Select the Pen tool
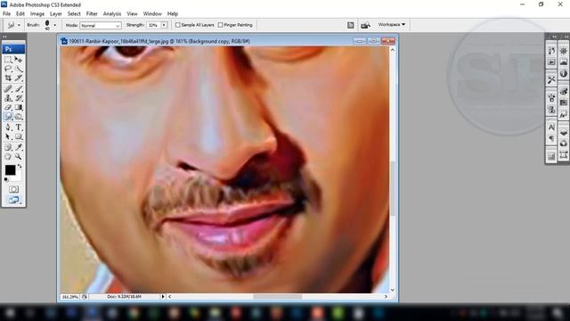Image resolution: width=570 pixels, height=321 pixels. pyautogui.click(x=8, y=127)
